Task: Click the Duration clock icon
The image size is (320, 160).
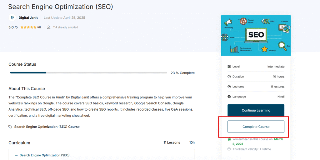Action: pos(229,77)
